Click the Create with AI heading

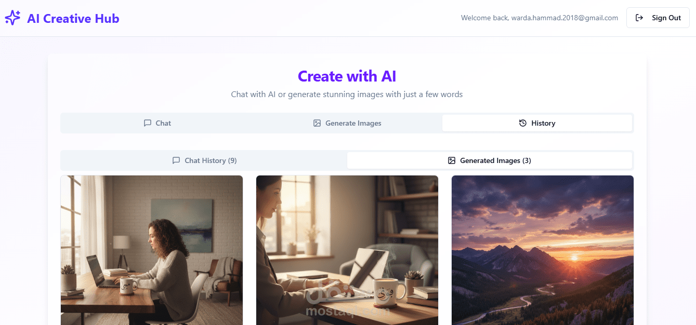click(x=347, y=76)
